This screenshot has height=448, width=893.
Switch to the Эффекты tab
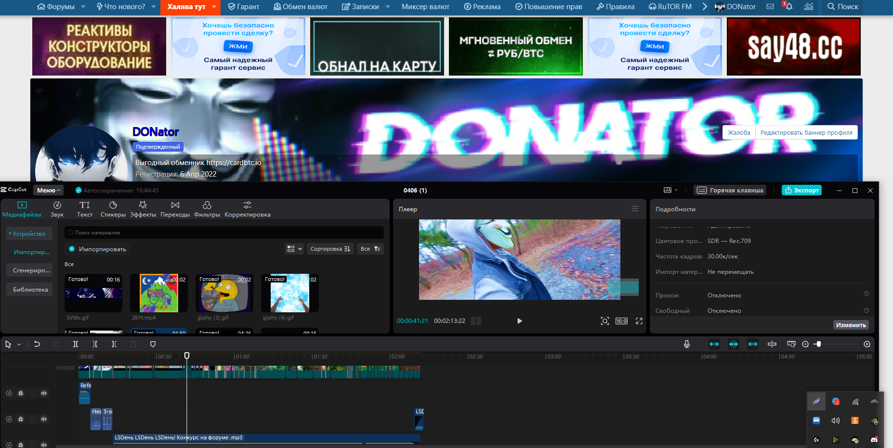click(x=143, y=209)
